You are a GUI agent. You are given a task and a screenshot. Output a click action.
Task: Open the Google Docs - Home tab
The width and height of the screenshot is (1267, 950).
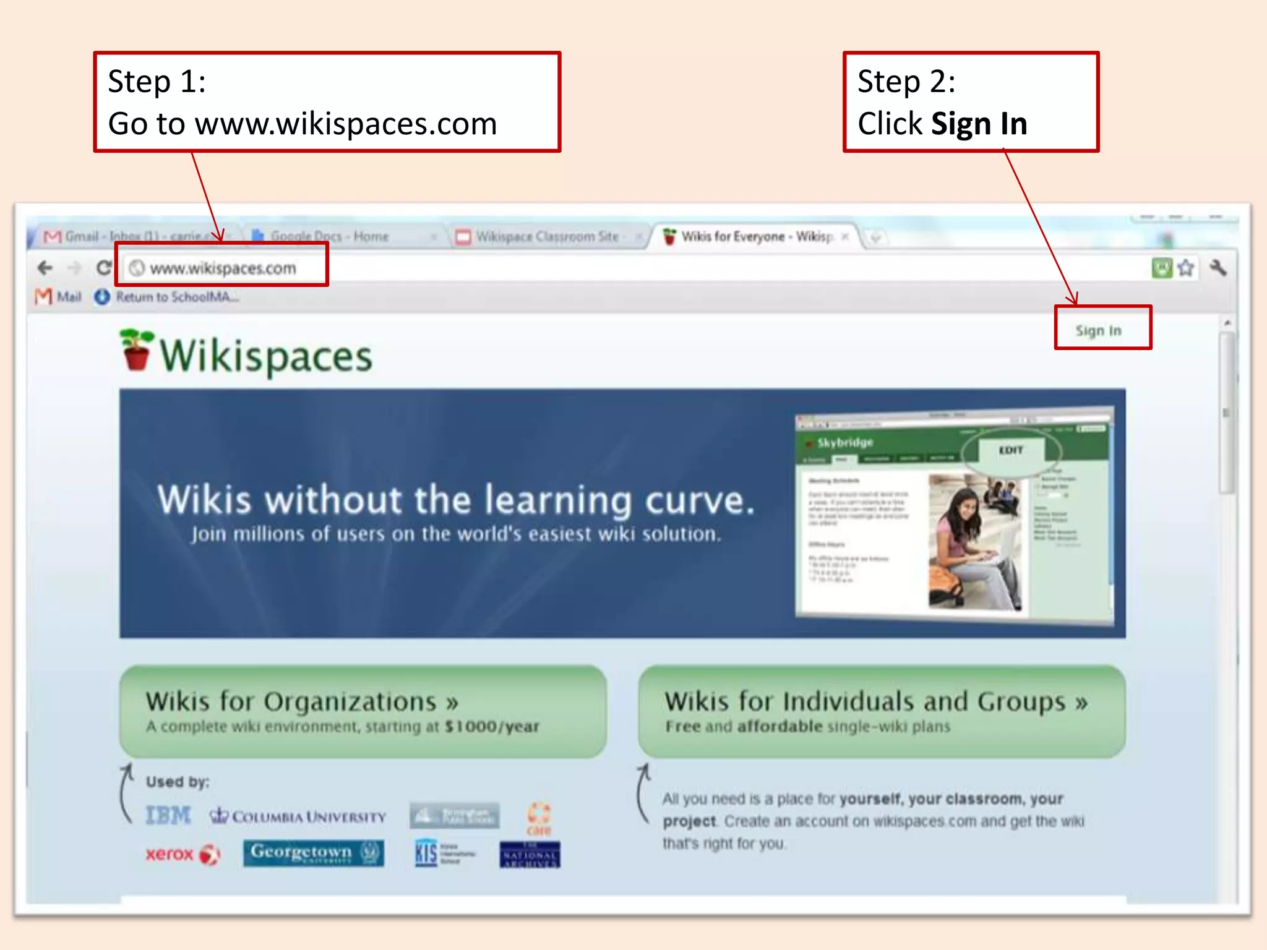(x=329, y=236)
